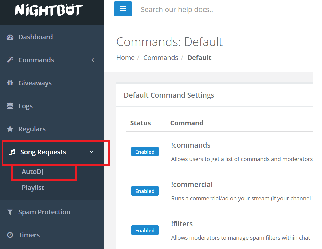Image resolution: width=322 pixels, height=249 pixels.
Task: Click the Giveaways gift icon
Action: click(10, 83)
